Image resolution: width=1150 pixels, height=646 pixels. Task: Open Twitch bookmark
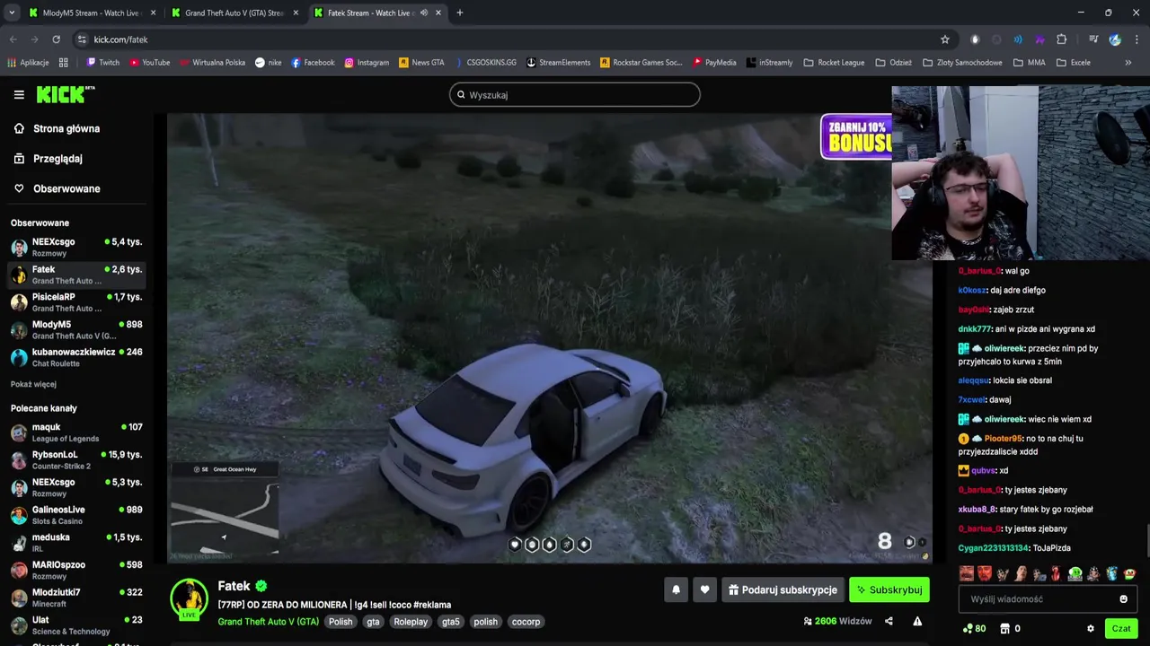(x=102, y=63)
